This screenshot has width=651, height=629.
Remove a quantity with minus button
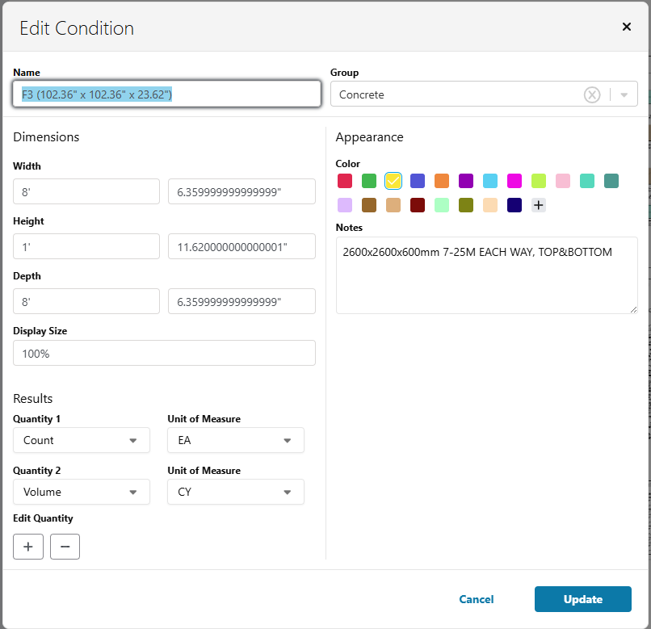click(65, 547)
